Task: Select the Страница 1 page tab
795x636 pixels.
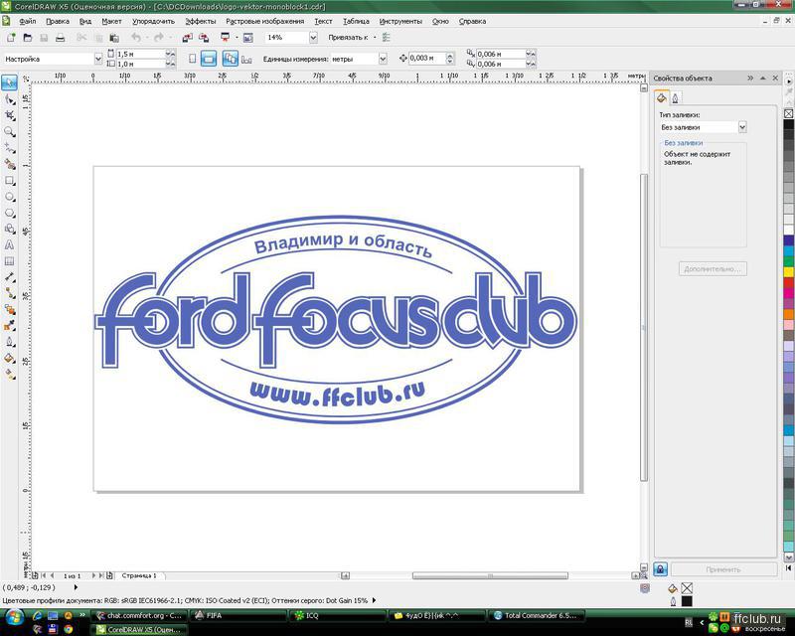Action: click(139, 575)
